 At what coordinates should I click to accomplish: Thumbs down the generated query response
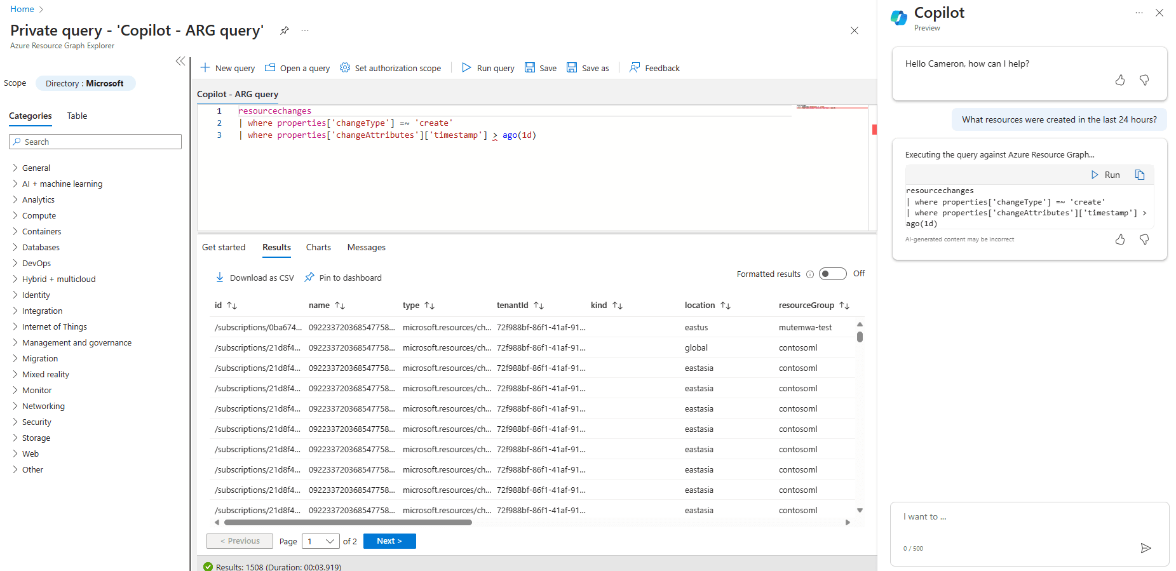(1144, 239)
